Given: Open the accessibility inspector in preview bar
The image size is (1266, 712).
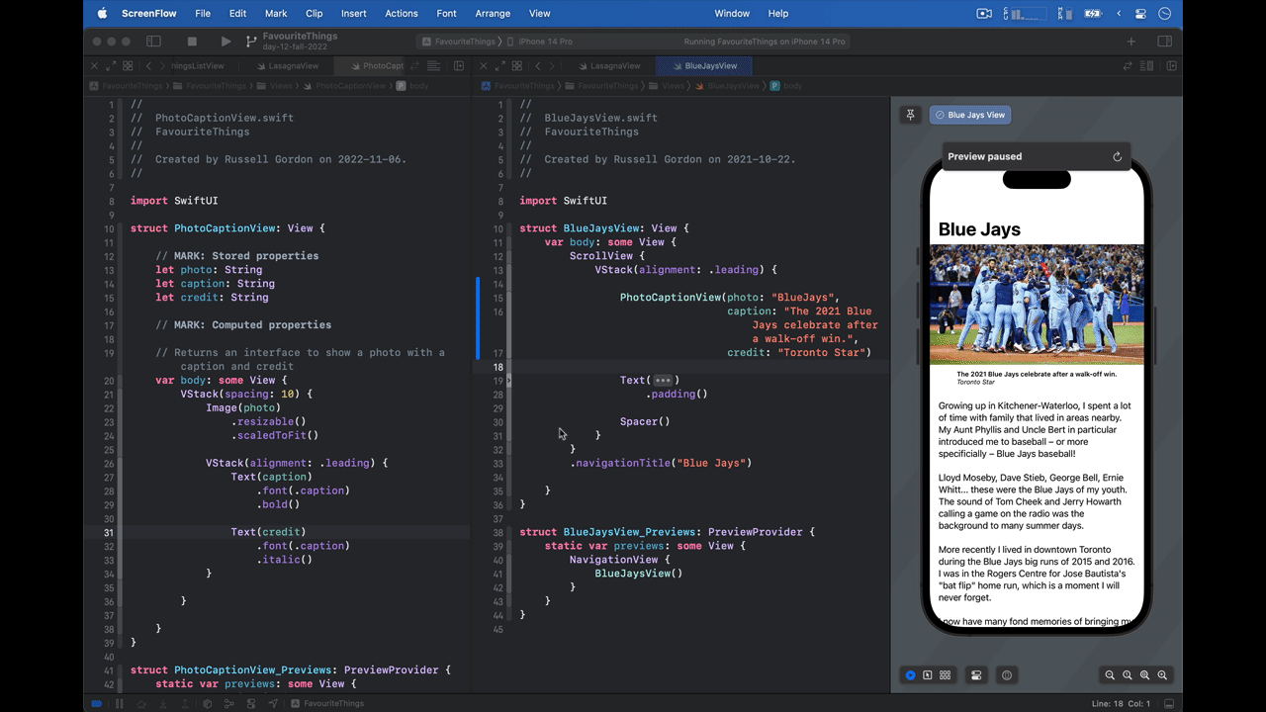Looking at the screenshot, I should (1006, 675).
